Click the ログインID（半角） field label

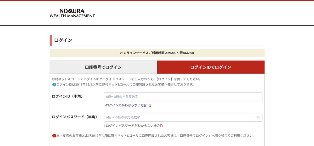68,96
